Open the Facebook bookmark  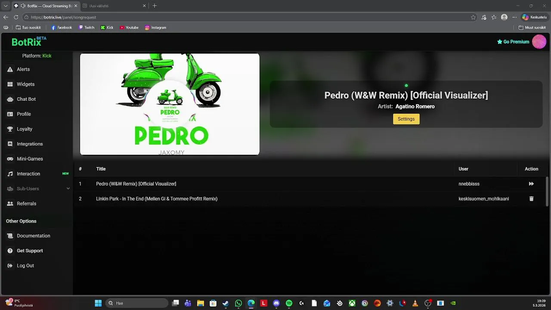coord(62,28)
